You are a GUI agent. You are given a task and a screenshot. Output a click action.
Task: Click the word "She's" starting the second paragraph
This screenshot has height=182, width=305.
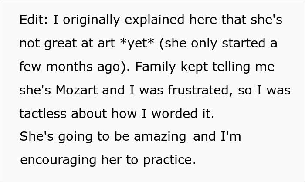tap(37, 136)
